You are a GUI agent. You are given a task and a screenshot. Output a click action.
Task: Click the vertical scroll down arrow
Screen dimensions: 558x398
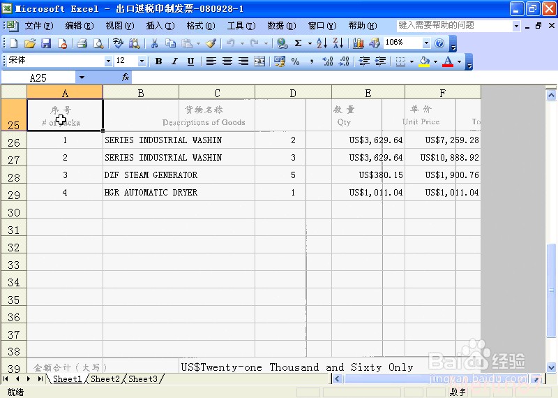(551, 367)
